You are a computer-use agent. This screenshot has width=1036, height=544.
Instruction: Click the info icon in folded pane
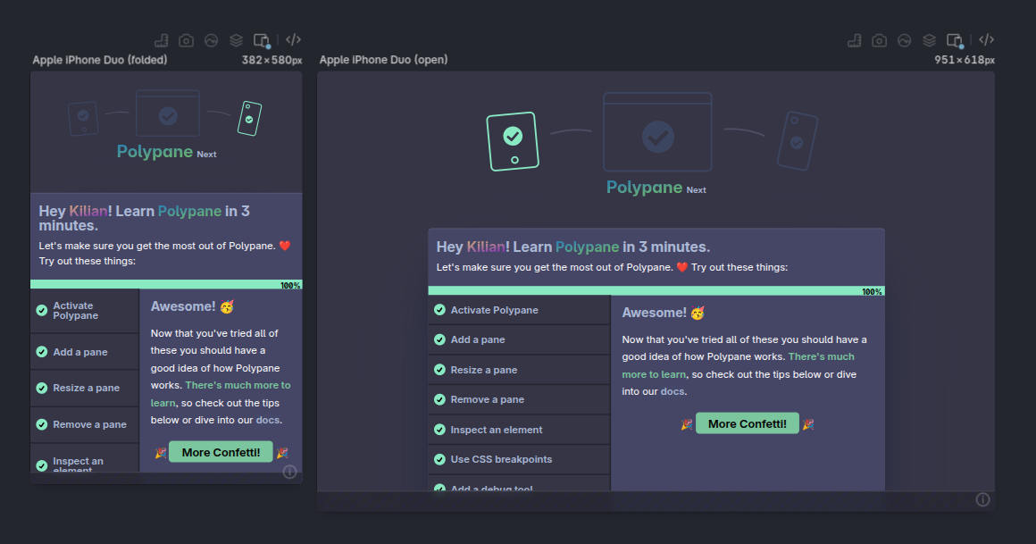[x=289, y=472]
